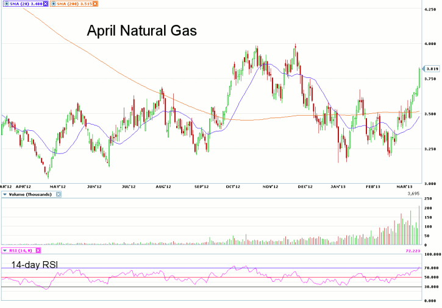
Task: Click the April Natural Gas title
Action: pyautogui.click(x=141, y=31)
